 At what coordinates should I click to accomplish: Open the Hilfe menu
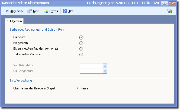pyautogui.click(x=71, y=11)
